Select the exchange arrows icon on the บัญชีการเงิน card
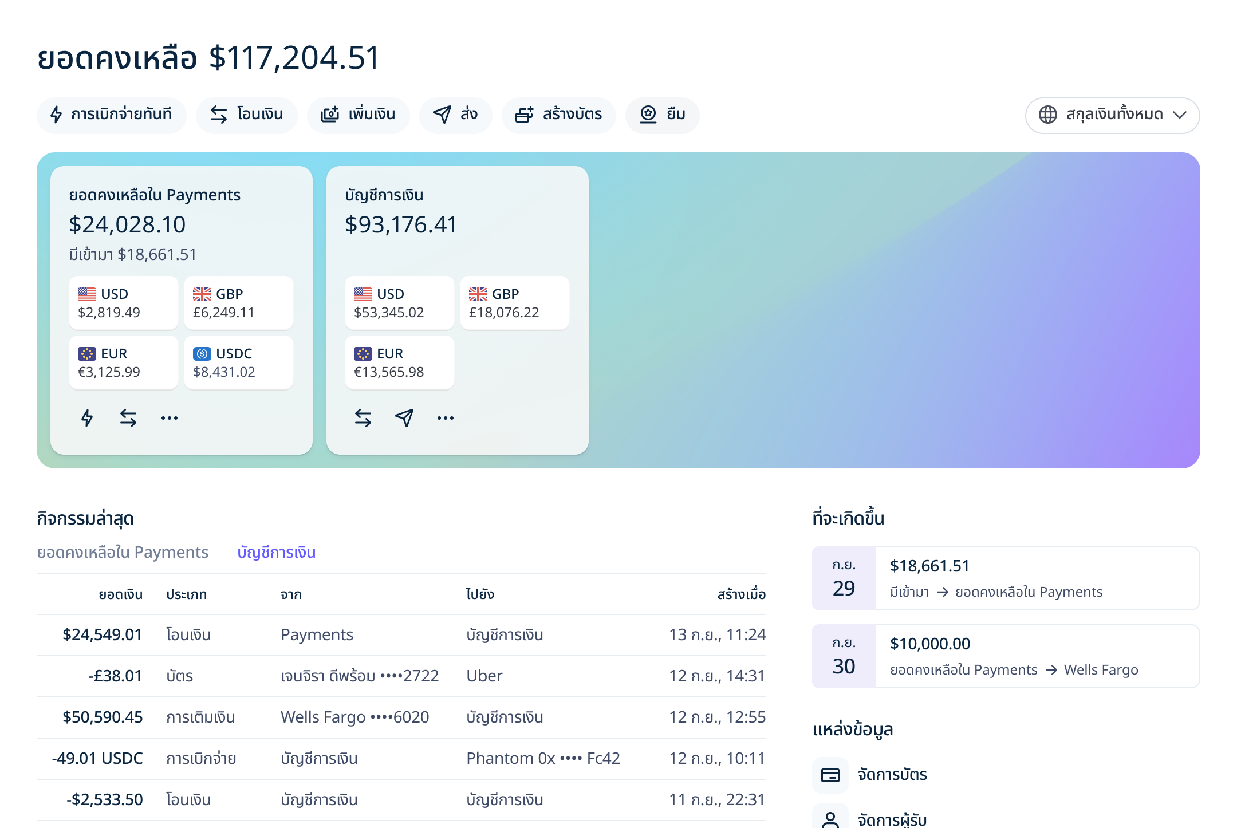Image resolution: width=1237 pixels, height=828 pixels. pos(363,417)
